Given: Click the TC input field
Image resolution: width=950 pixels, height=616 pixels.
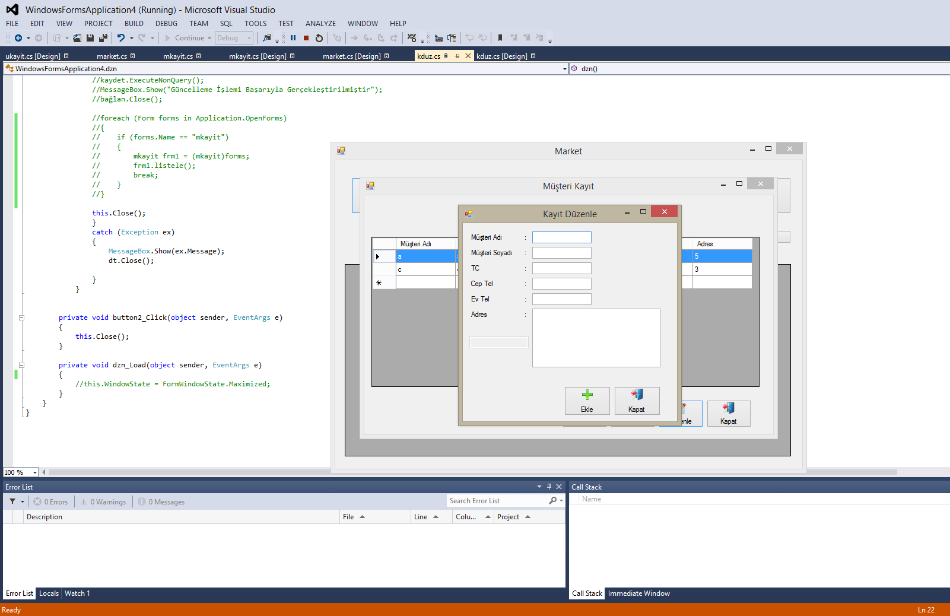Looking at the screenshot, I should (562, 268).
